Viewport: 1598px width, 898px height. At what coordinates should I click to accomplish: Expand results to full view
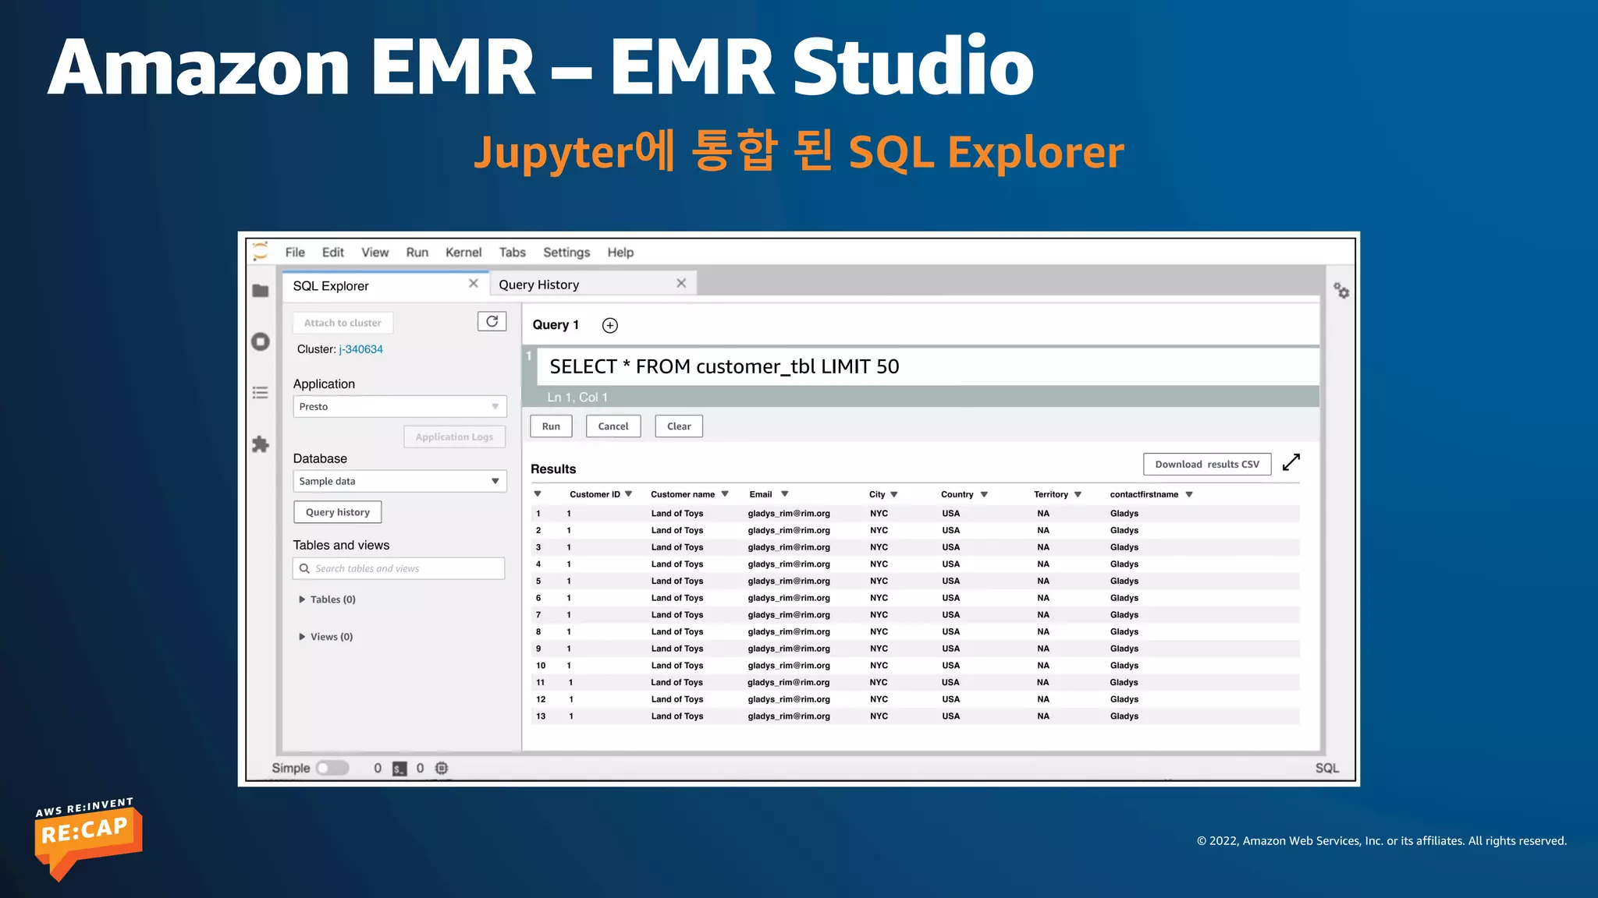[x=1291, y=462]
